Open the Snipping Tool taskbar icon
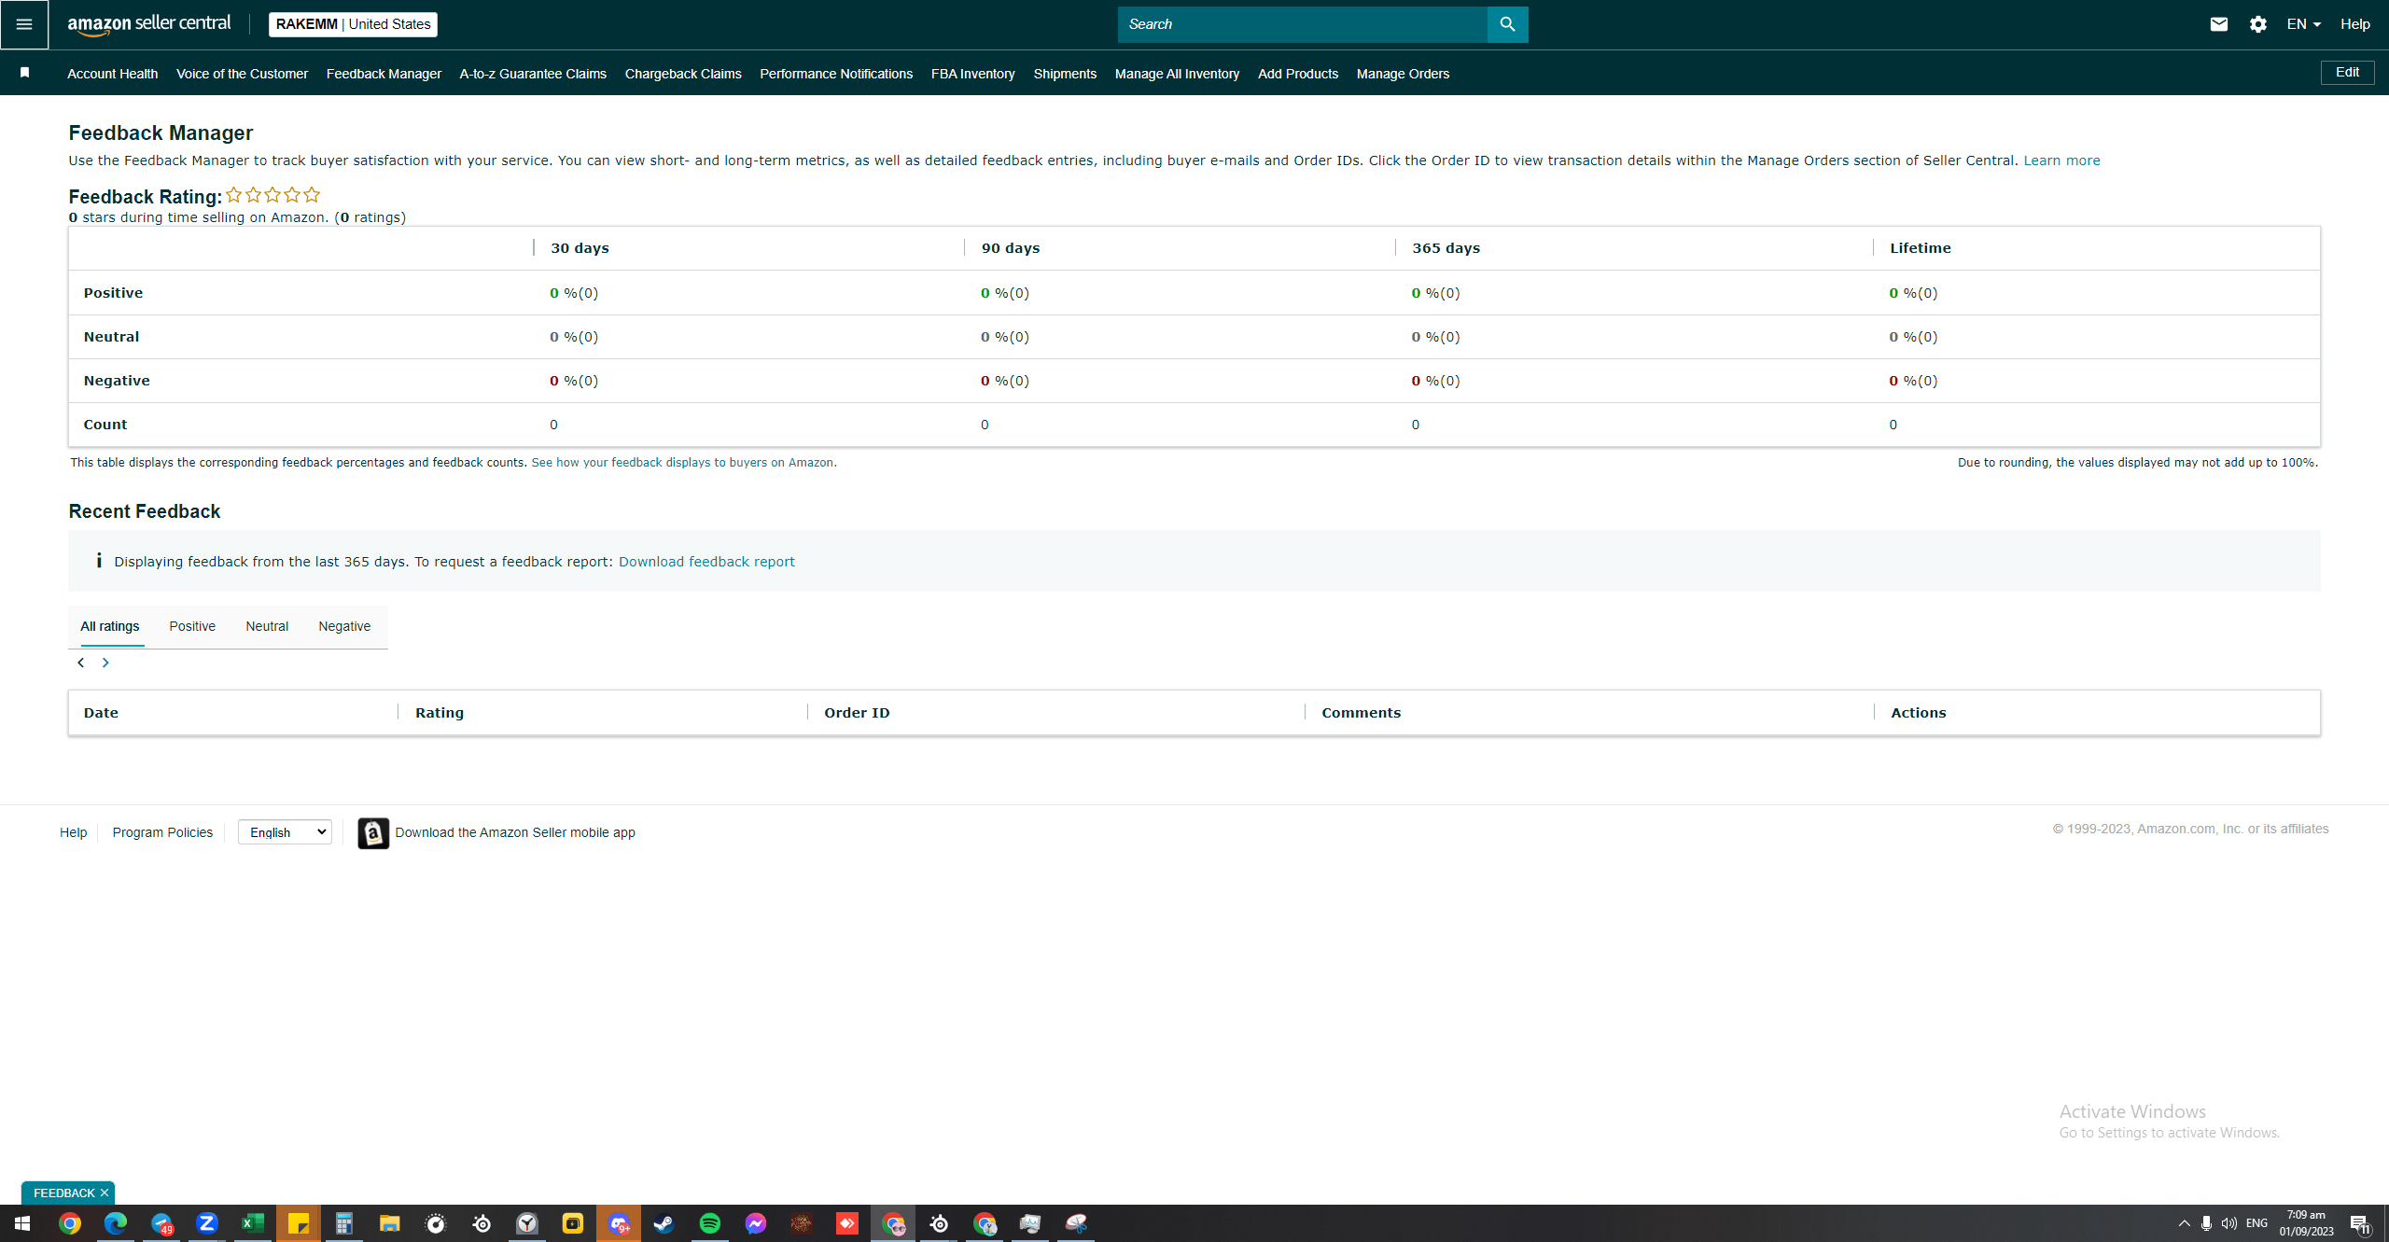Image resolution: width=2389 pixels, height=1242 pixels. 1076,1223
